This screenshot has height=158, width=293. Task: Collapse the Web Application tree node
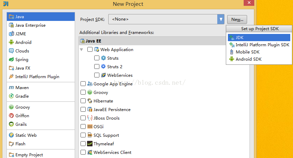82,50
